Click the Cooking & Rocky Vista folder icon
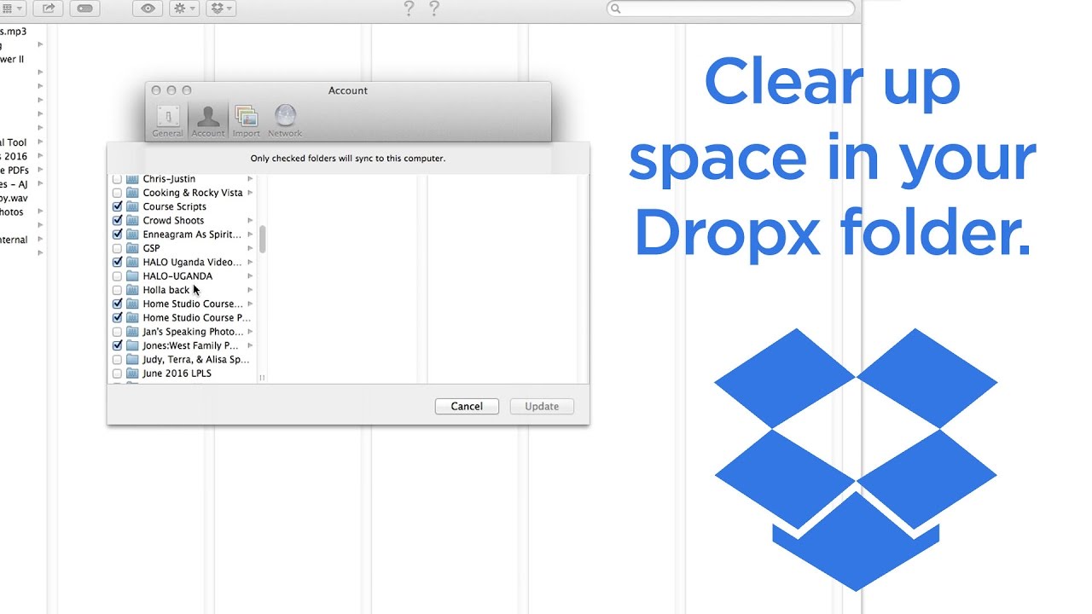1092x614 pixels. pyautogui.click(x=132, y=193)
